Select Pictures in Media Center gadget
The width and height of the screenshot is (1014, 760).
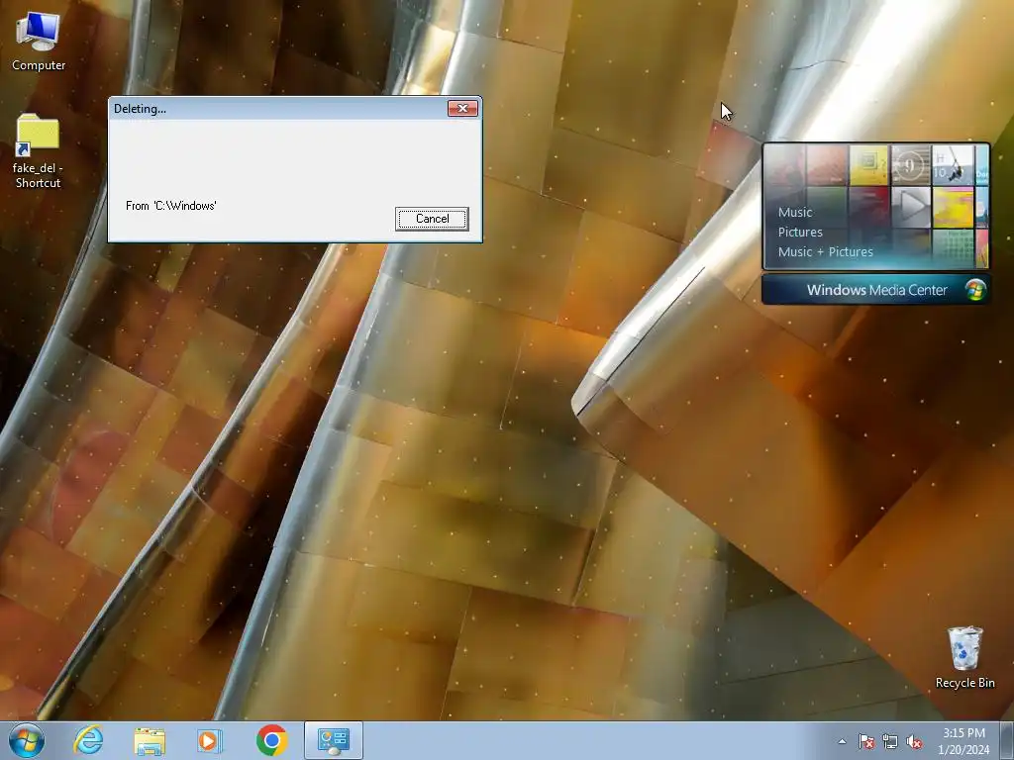(800, 232)
